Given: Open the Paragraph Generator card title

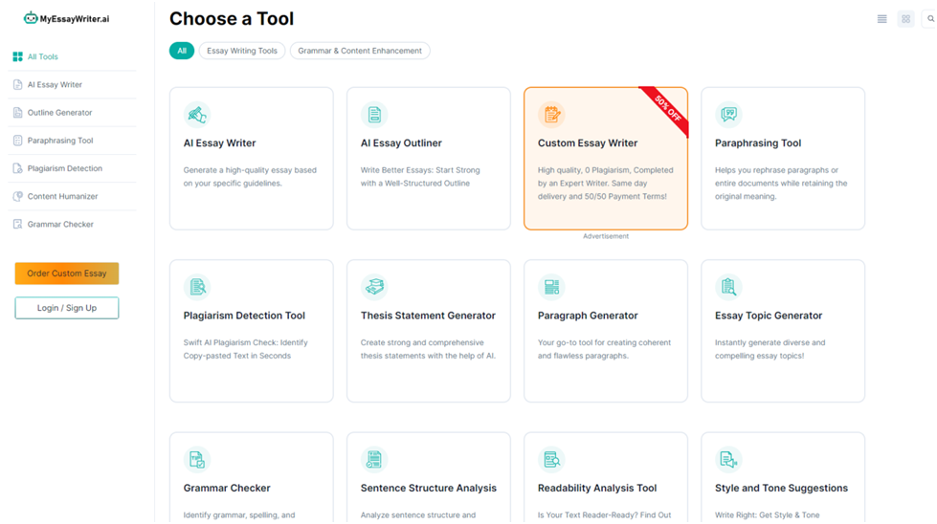Looking at the screenshot, I should pyautogui.click(x=588, y=316).
